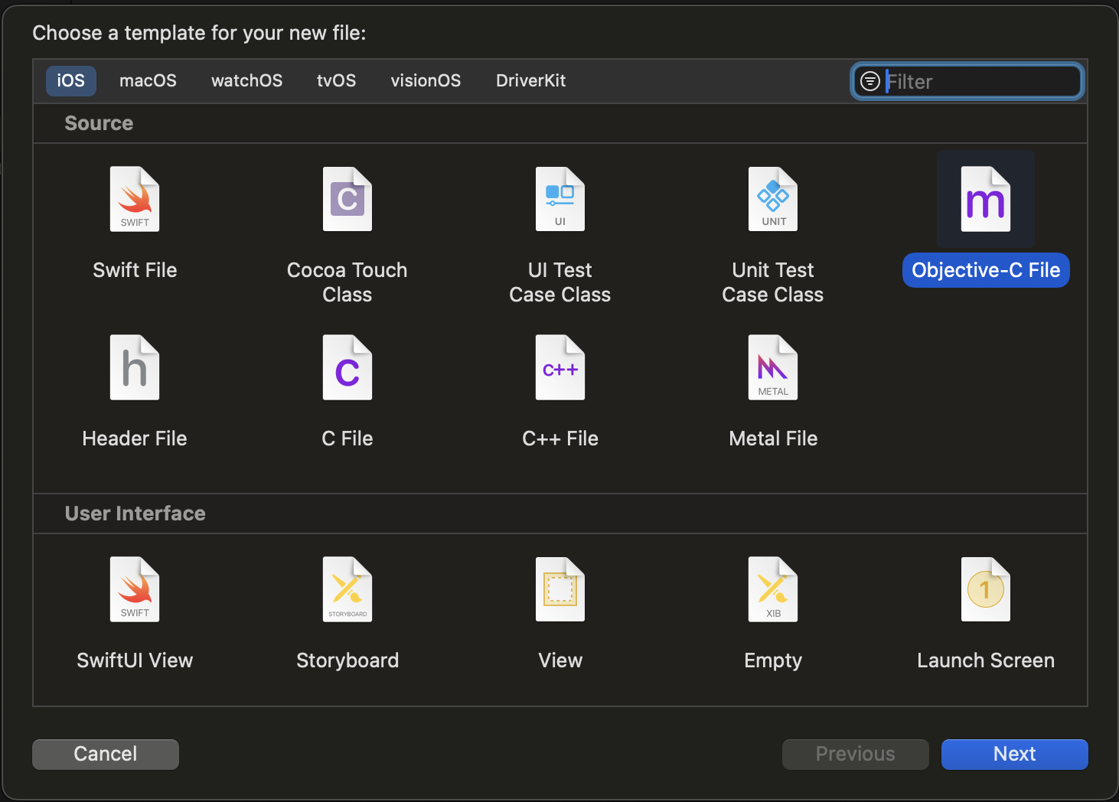The height and width of the screenshot is (802, 1119).
Task: Select the Swift File template icon
Action: (x=135, y=199)
